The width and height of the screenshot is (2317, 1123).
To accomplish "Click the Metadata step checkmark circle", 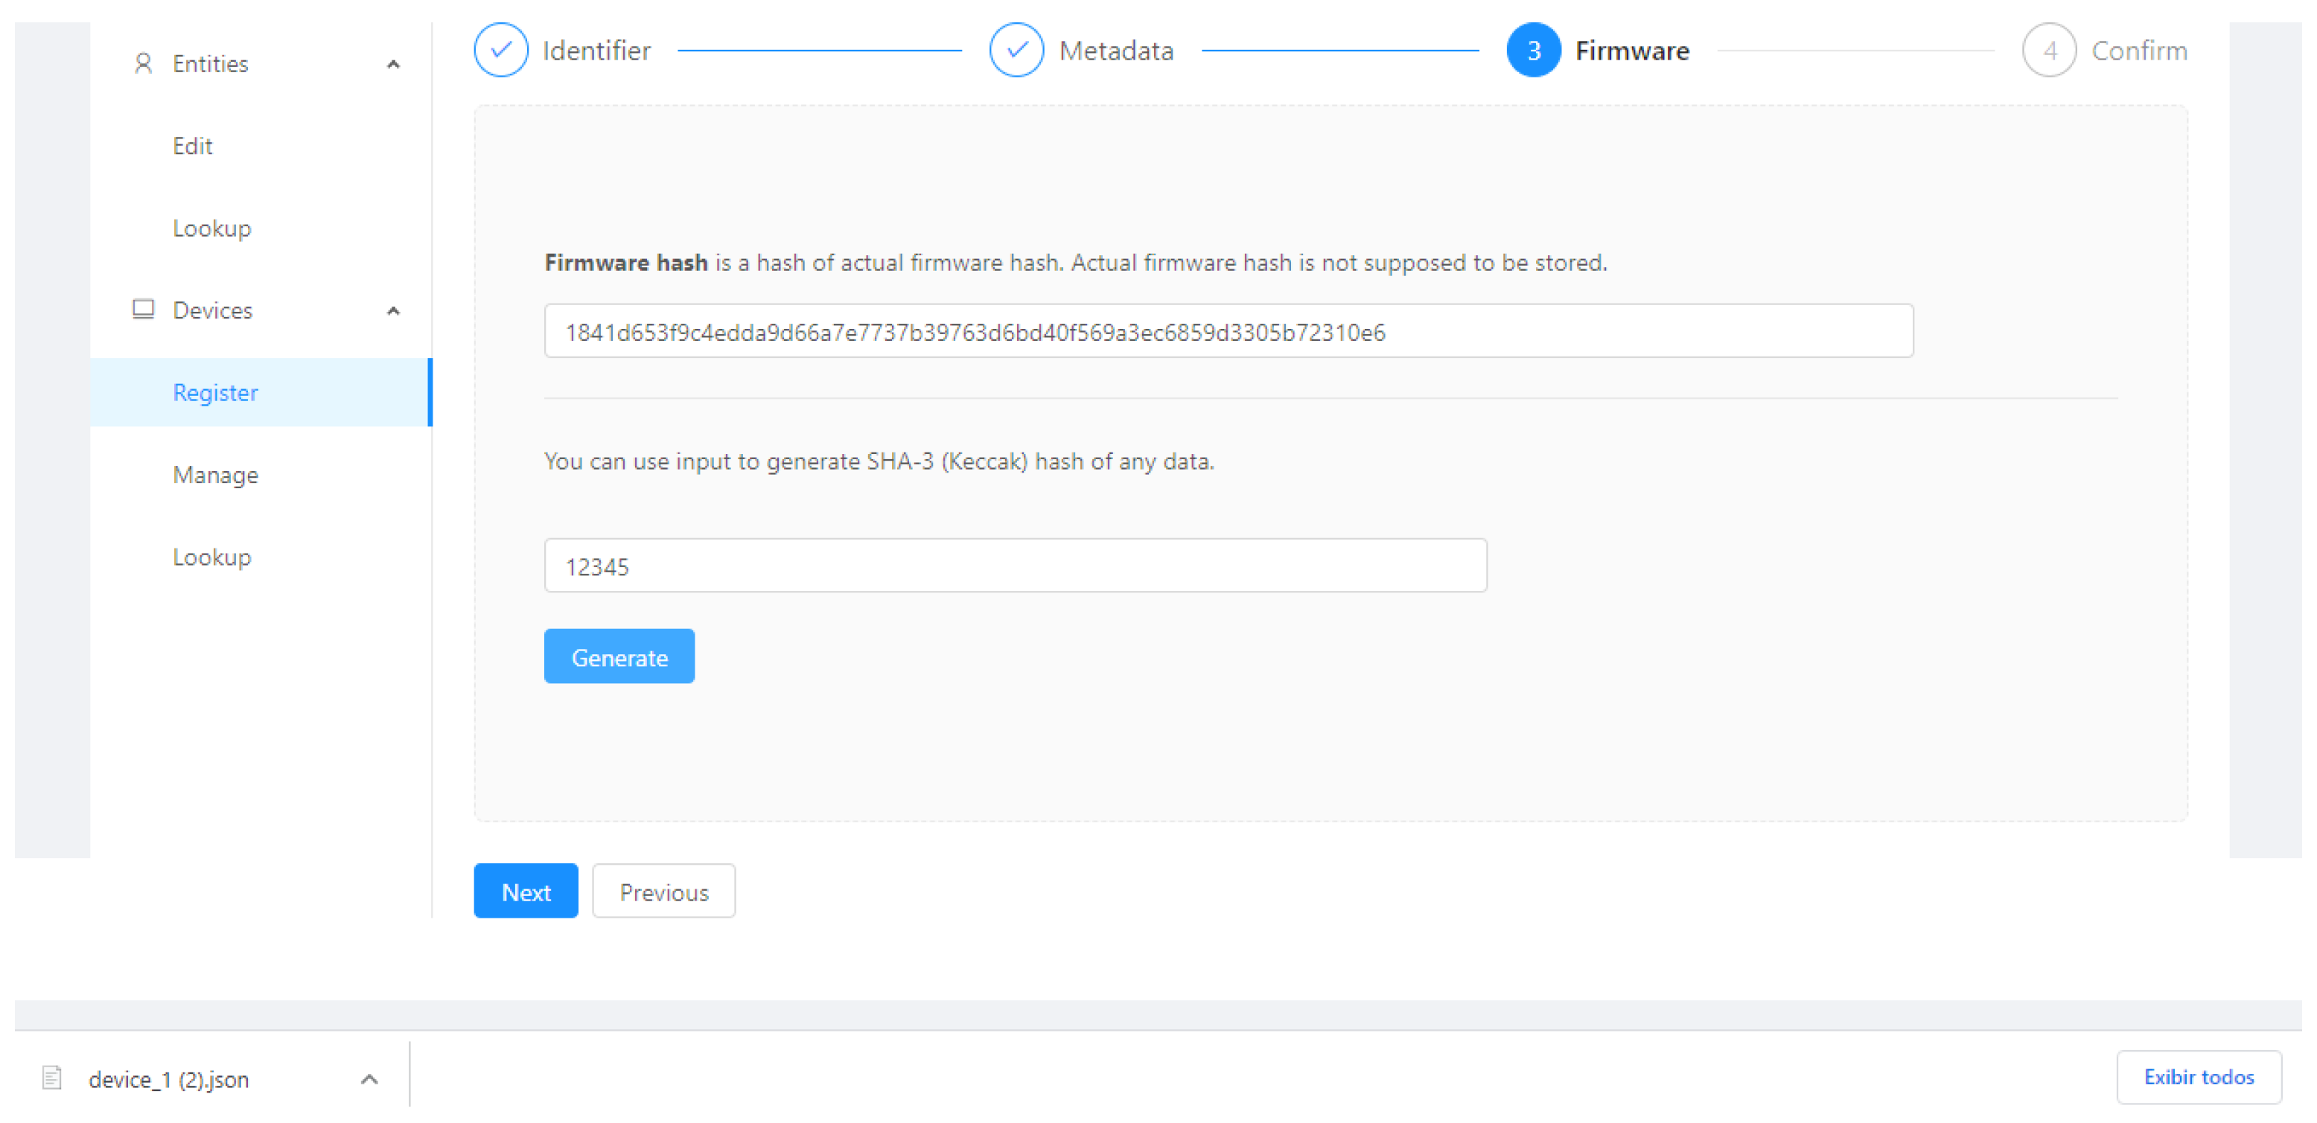I will pos(1016,51).
